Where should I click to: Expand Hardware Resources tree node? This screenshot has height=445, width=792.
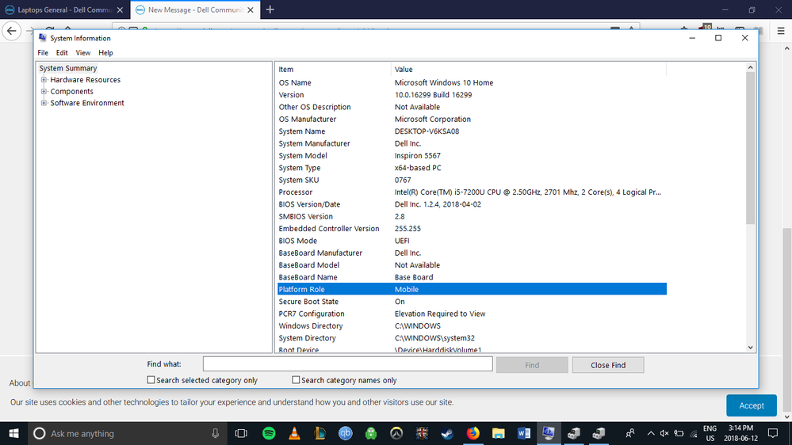[x=44, y=80]
